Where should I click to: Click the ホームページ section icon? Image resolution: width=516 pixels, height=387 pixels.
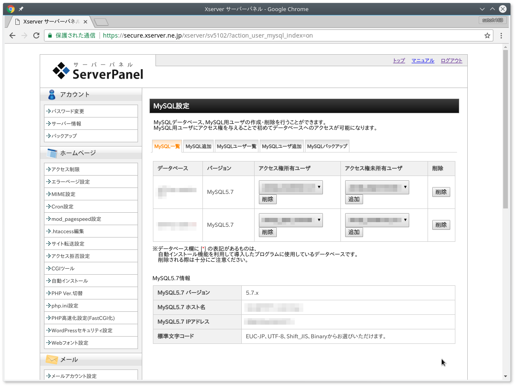(x=52, y=153)
